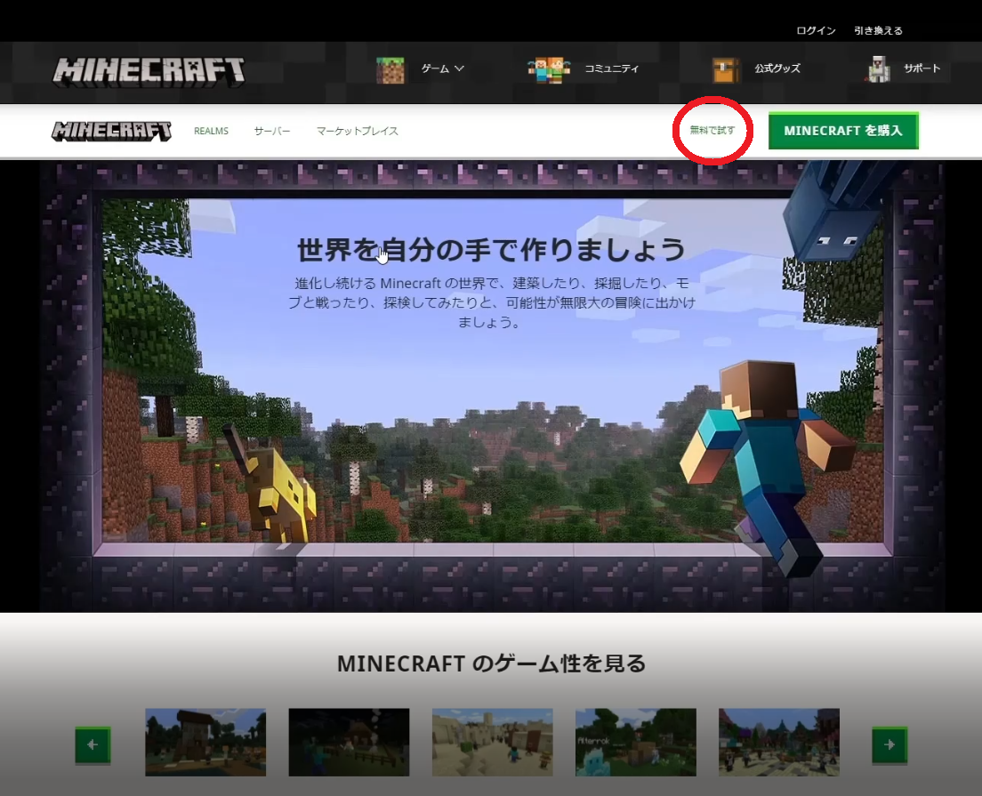
Task: Open the Alterrok gameplay thumbnail
Action: coord(636,742)
